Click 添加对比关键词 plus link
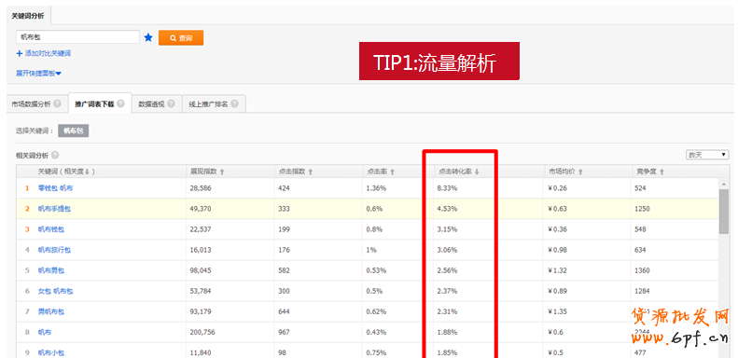This screenshot has height=358, width=738. (43, 54)
